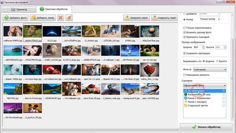Open the Только номер dropdown
The width and height of the screenshot is (236, 133).
pos(210,19)
